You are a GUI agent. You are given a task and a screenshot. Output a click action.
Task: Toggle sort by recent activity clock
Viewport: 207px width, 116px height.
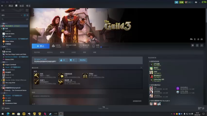[25, 15]
